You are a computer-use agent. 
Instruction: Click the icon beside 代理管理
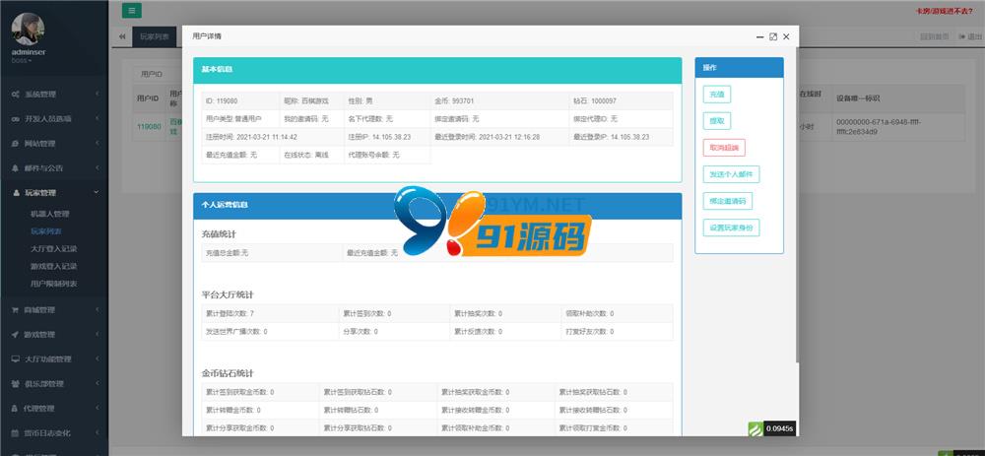(x=16, y=409)
